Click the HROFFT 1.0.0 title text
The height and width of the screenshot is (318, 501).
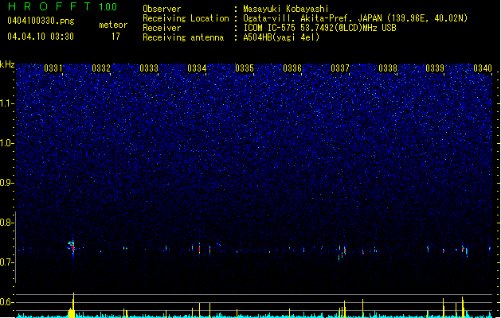tap(62, 6)
